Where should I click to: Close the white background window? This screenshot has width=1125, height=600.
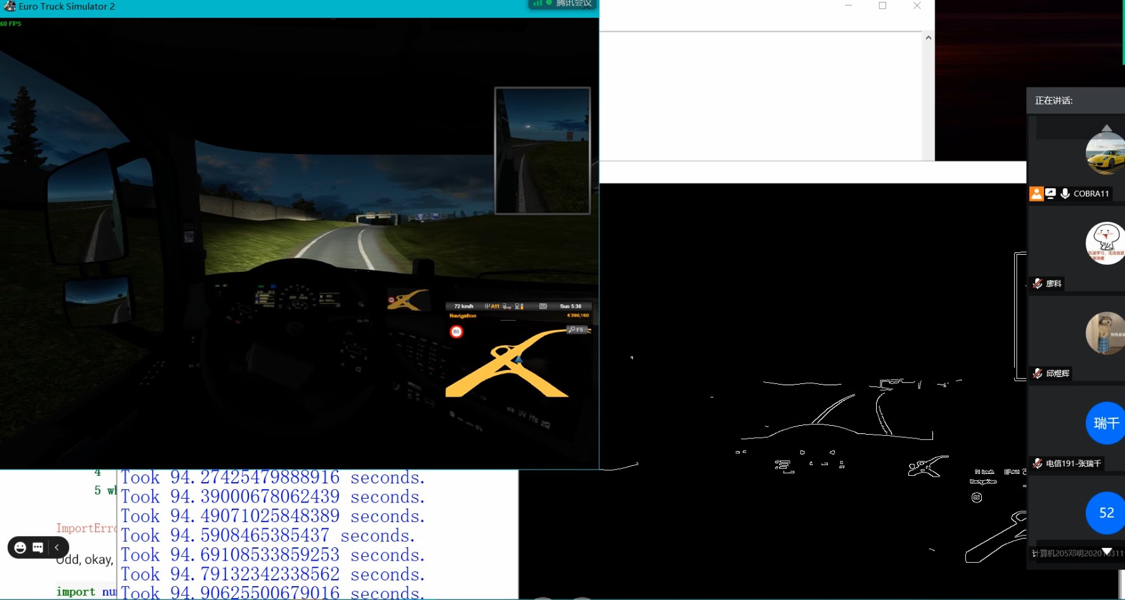pos(917,6)
